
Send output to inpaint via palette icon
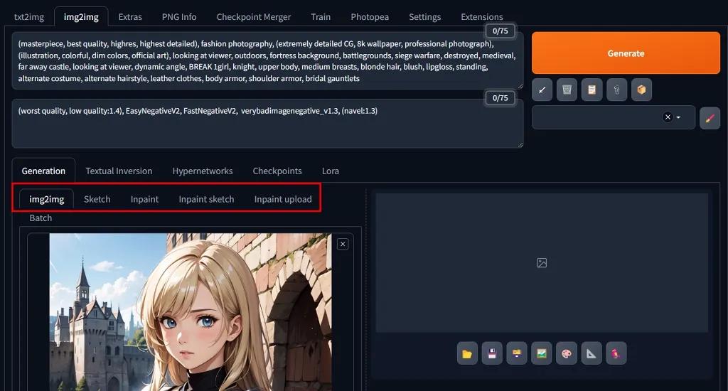(567, 353)
